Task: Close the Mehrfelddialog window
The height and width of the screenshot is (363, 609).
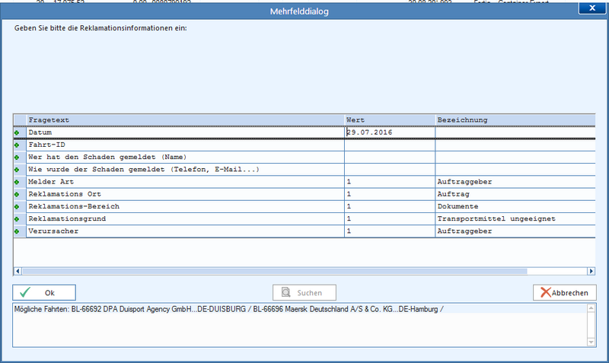Action: (x=592, y=8)
